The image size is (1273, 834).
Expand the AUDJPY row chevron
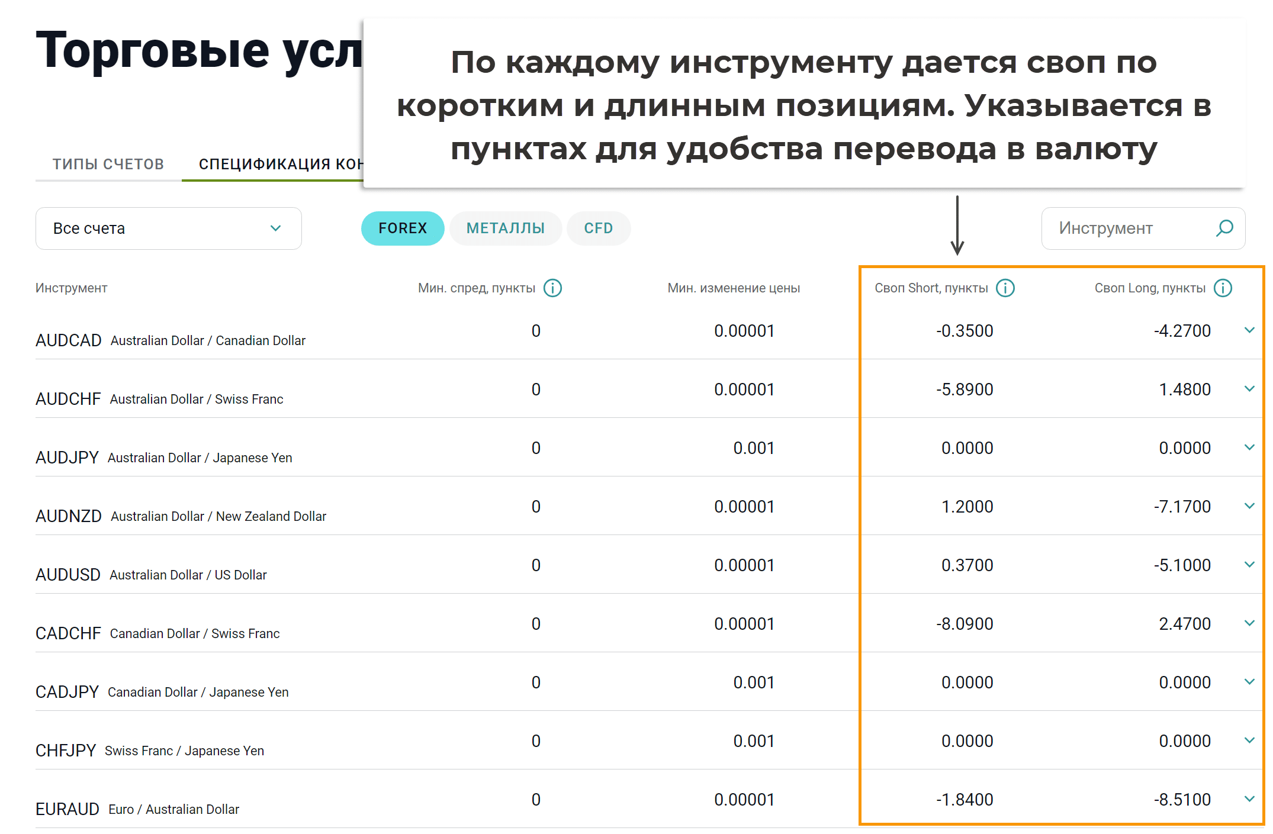point(1249,447)
